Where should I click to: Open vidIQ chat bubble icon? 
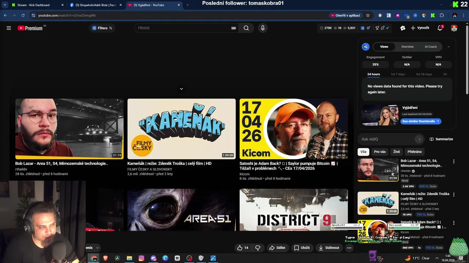(382, 28)
